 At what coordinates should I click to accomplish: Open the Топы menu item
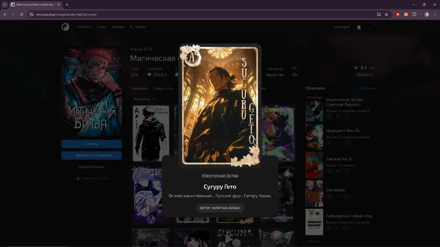[102, 27]
